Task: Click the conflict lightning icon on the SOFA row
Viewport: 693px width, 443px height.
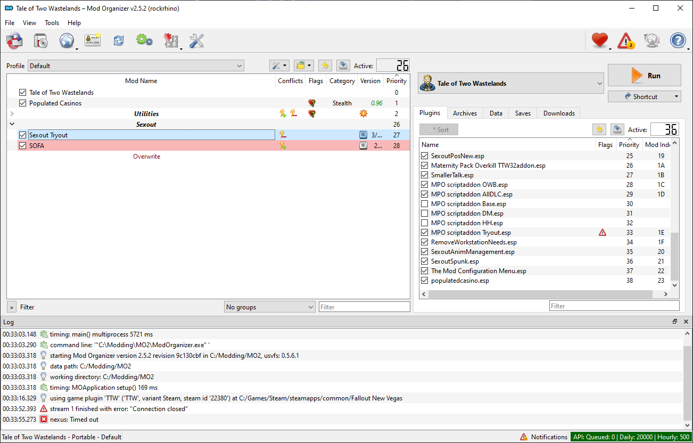Action: point(283,146)
